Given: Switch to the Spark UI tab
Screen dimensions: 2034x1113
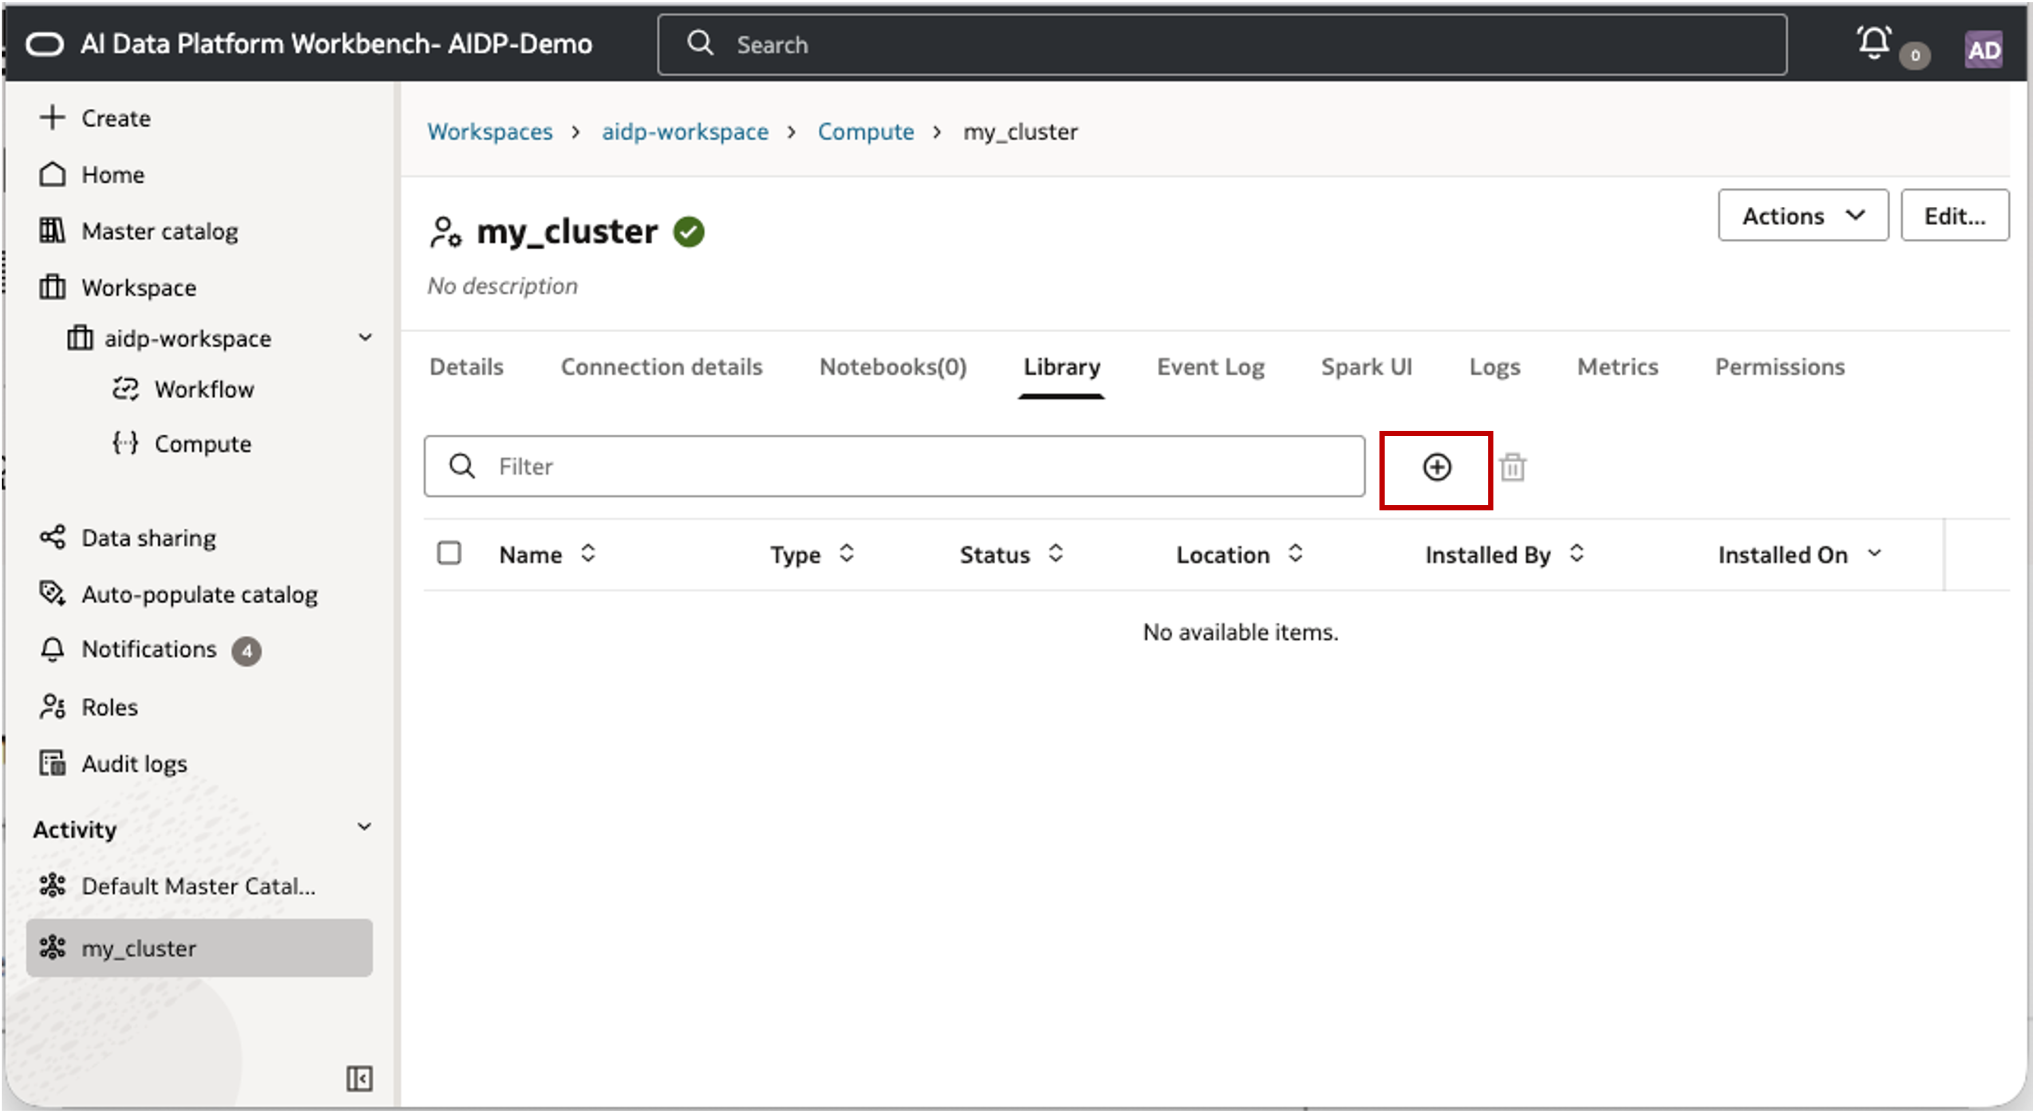Looking at the screenshot, I should [1366, 367].
